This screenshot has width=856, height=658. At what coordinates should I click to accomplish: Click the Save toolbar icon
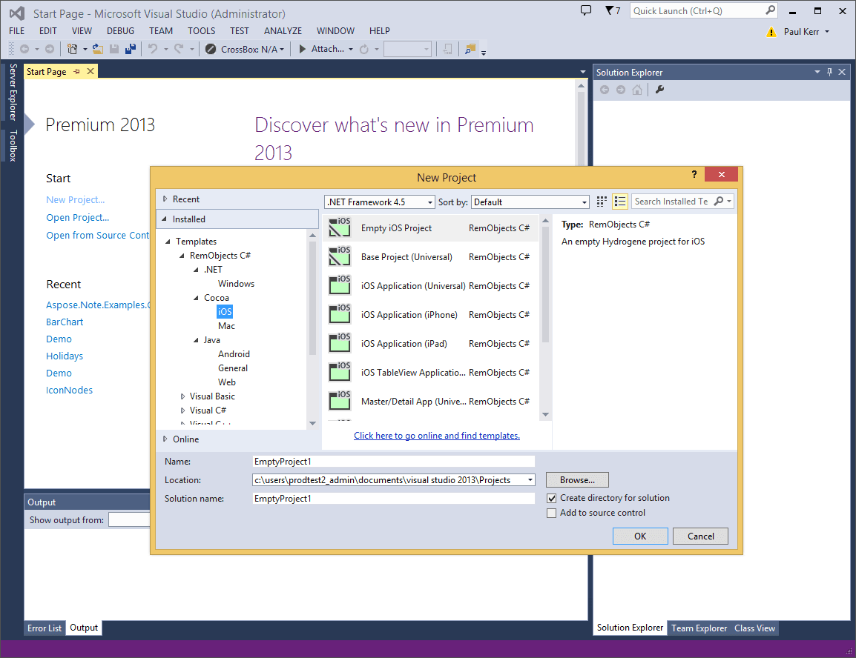[114, 49]
